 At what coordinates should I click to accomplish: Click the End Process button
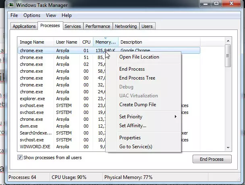[212, 159]
